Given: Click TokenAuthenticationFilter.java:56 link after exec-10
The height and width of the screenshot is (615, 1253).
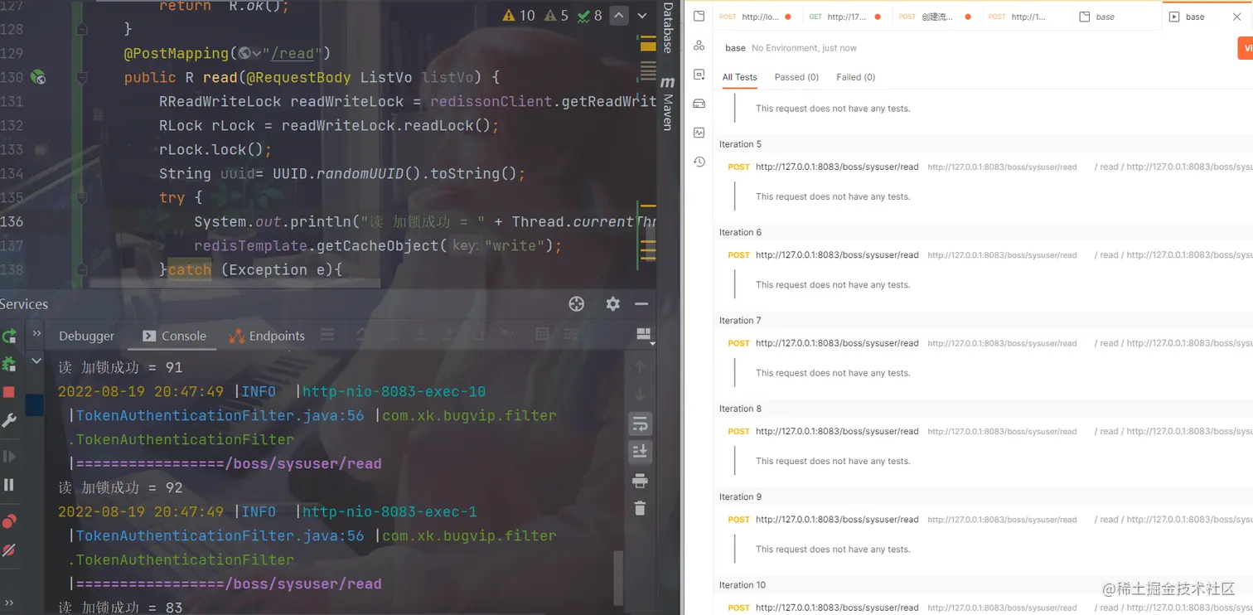Looking at the screenshot, I should (220, 415).
